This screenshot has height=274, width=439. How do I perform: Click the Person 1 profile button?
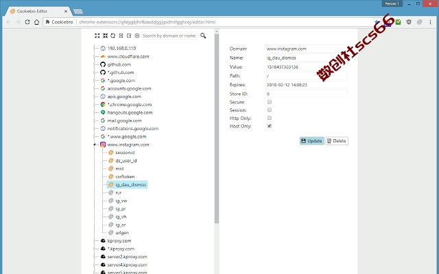click(392, 3)
